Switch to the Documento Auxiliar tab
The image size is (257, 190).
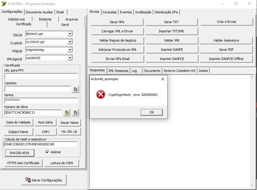click(39, 12)
